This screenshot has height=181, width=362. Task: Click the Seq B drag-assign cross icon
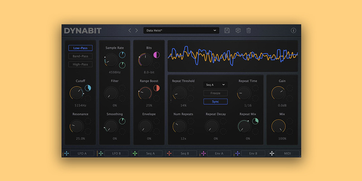pos(169,153)
